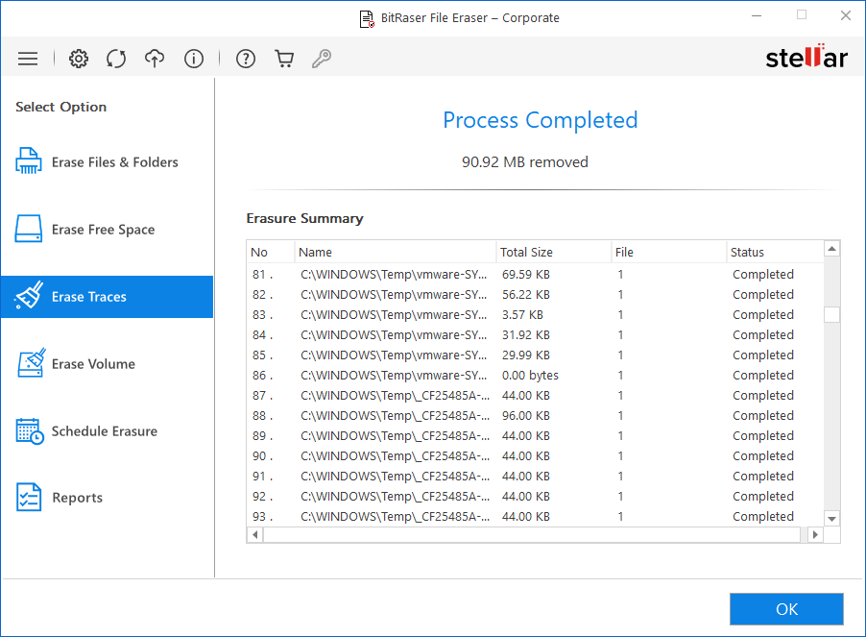Click the Erase Volume icon
Image resolution: width=866 pixels, height=637 pixels.
coord(31,363)
